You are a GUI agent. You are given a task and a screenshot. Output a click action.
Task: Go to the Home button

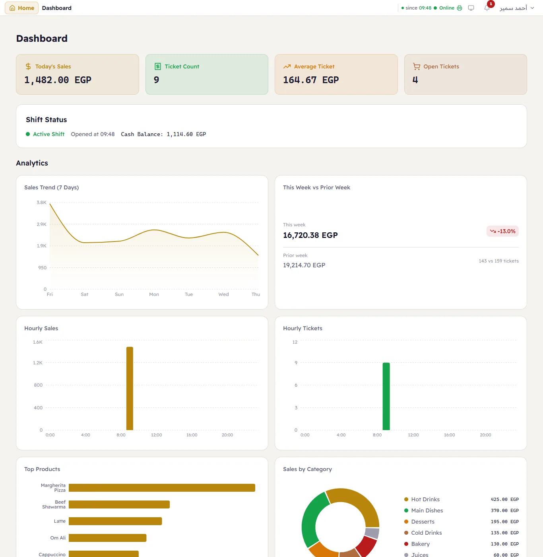tap(22, 8)
